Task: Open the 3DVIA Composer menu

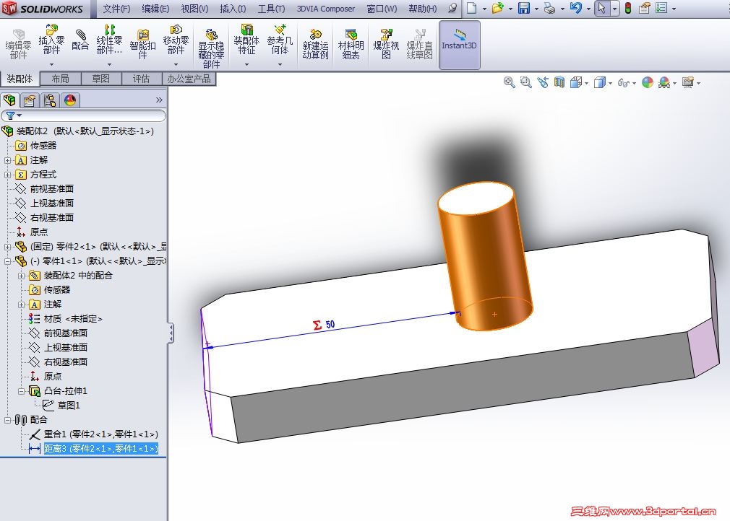Action: coord(326,9)
